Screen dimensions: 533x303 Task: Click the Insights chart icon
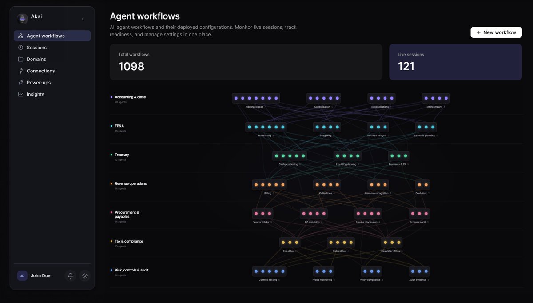coord(20,94)
